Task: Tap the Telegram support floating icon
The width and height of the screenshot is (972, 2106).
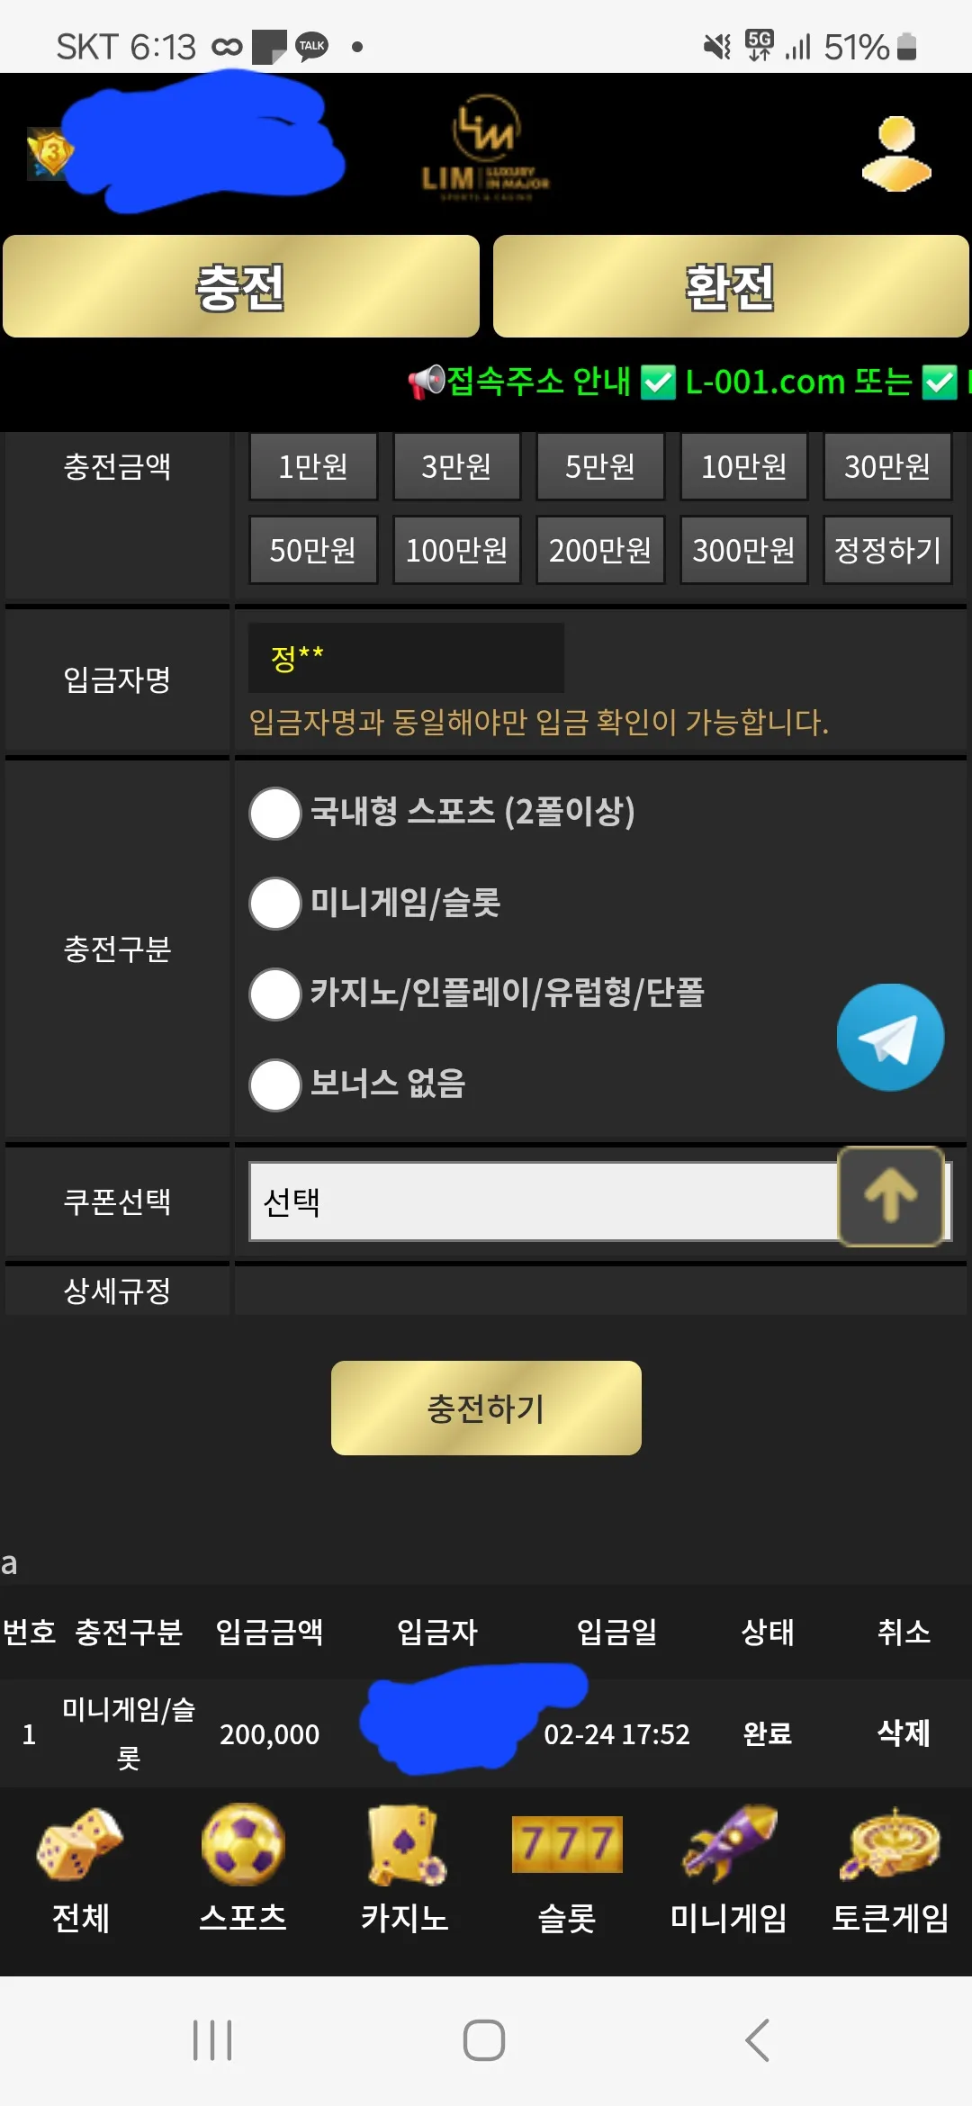Action: [x=890, y=1037]
